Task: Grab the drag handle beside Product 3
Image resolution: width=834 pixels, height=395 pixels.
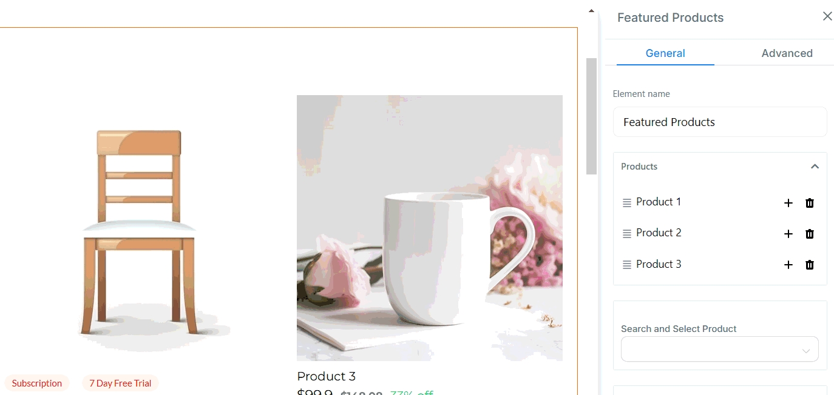Action: 627,265
